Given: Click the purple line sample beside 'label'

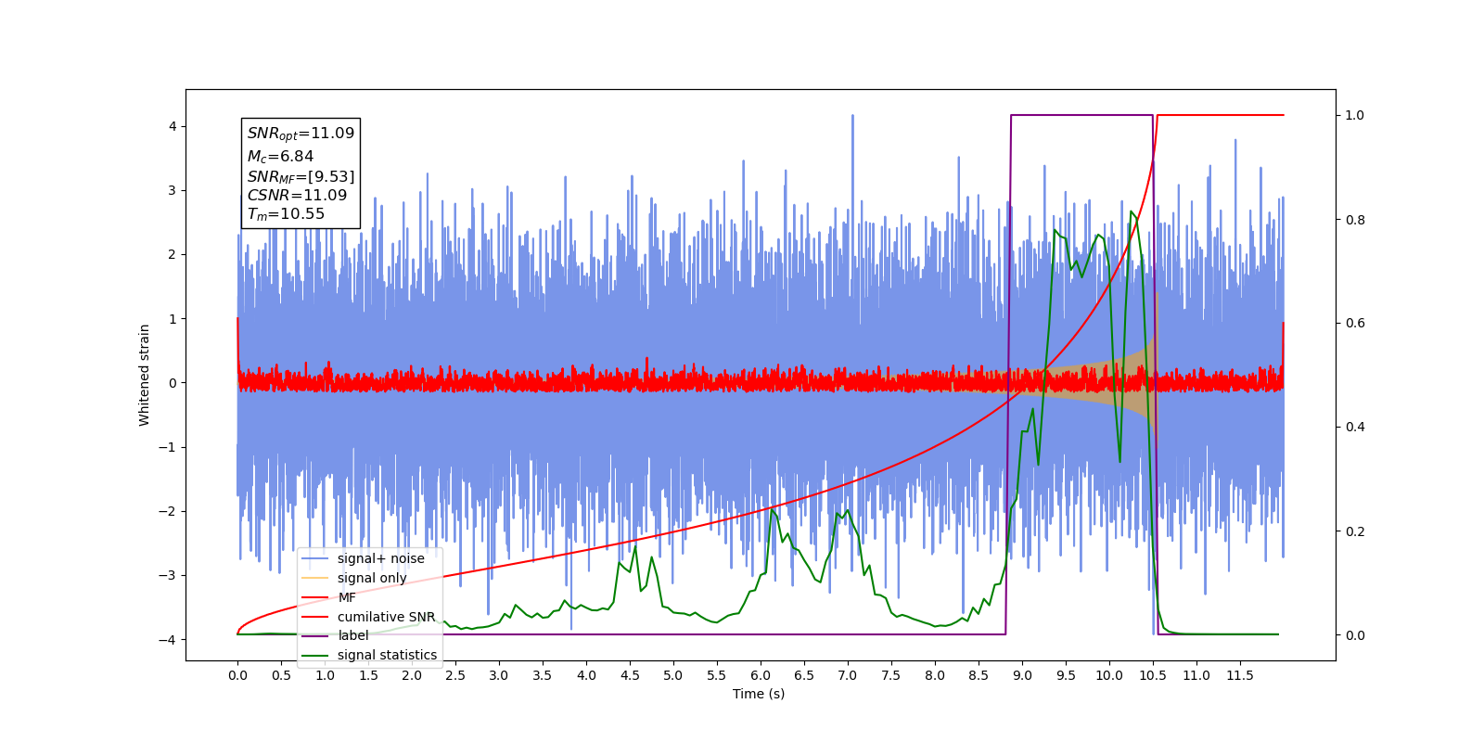Looking at the screenshot, I should 316,635.
